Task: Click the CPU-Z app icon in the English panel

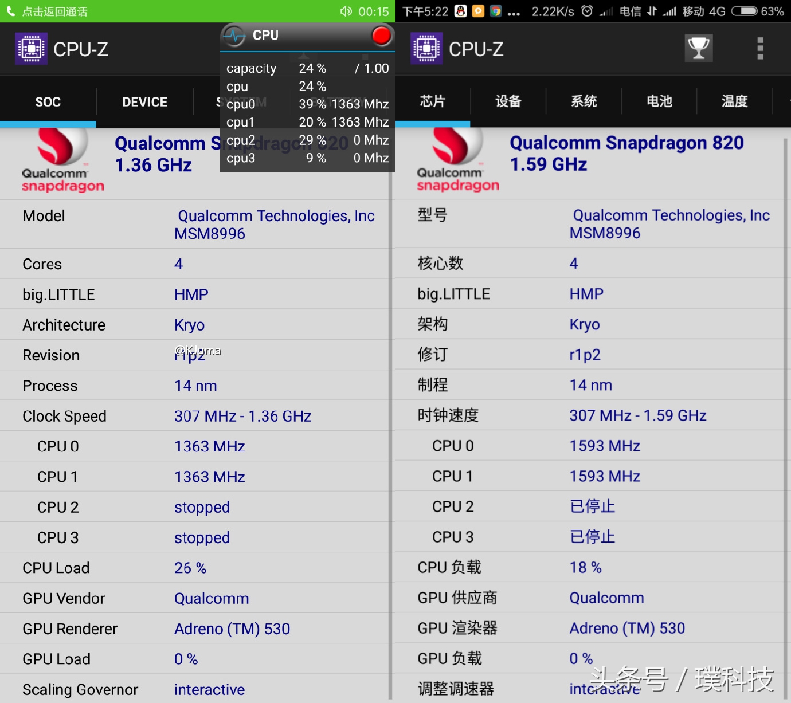Action: pos(32,49)
